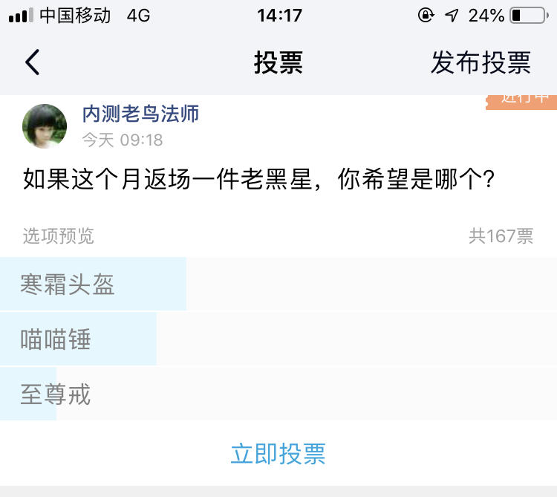Tap the cellular signal bars icon
This screenshot has height=497, width=557.
pos(21,16)
